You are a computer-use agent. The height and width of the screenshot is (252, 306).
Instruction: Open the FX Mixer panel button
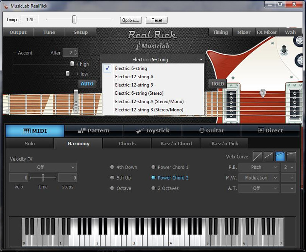click(x=267, y=32)
